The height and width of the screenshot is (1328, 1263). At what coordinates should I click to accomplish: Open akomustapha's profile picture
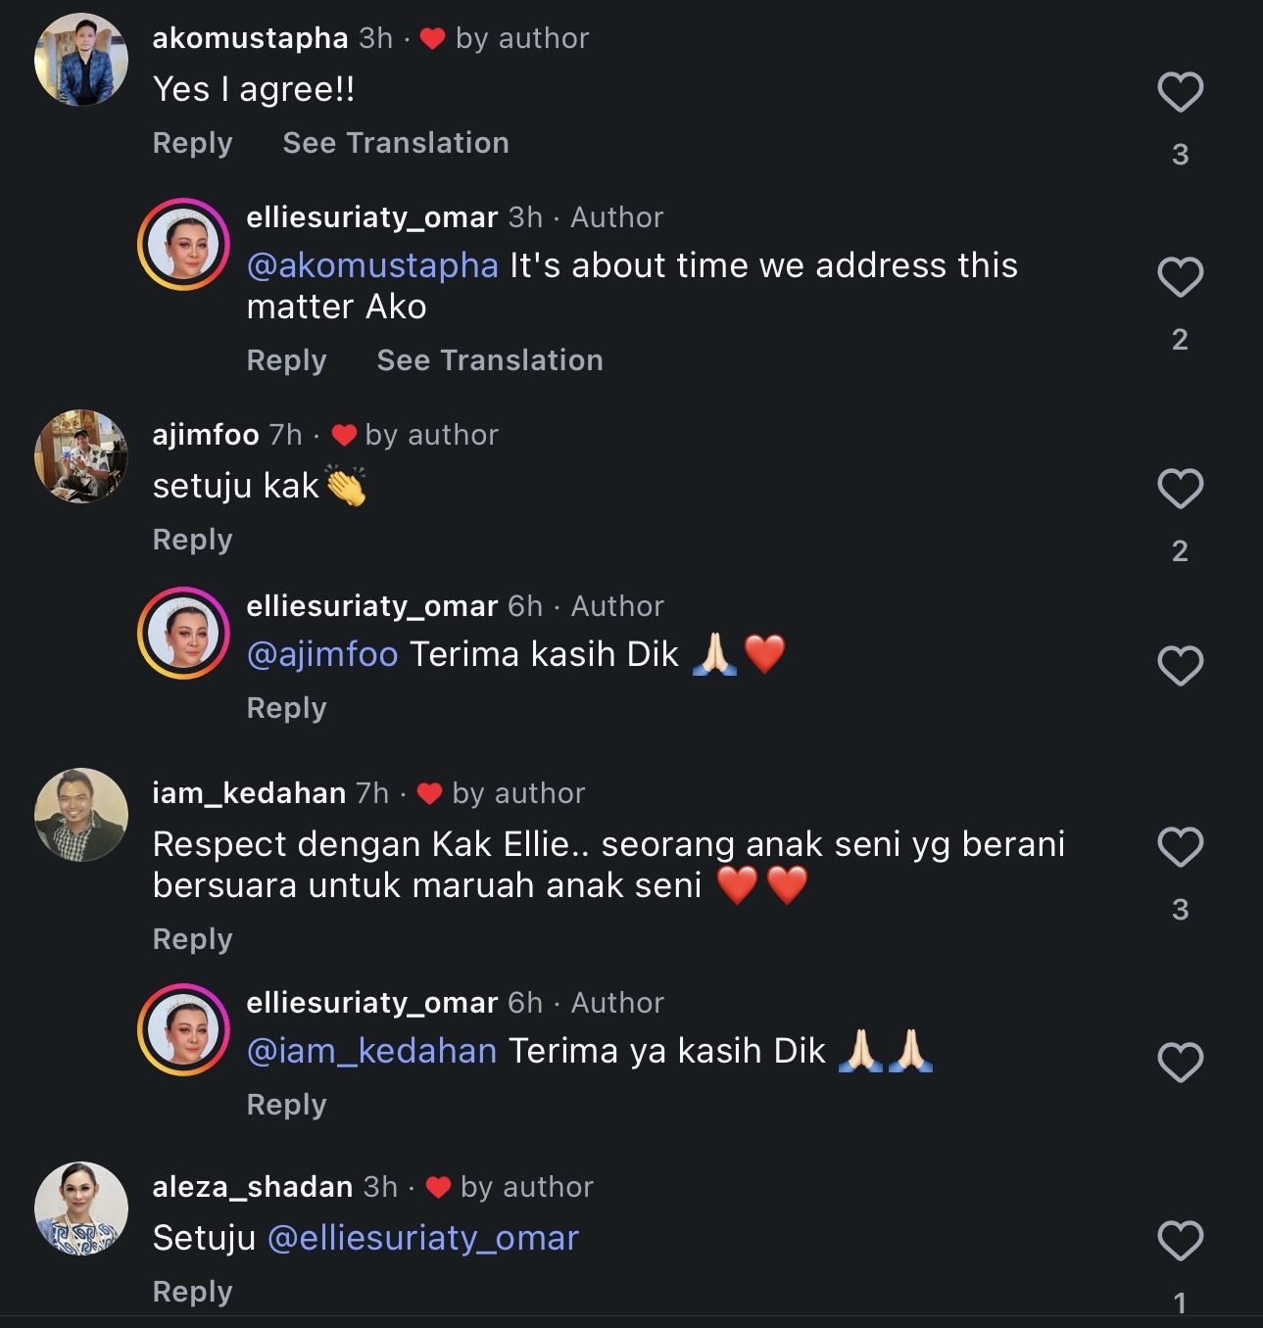pos(81,60)
